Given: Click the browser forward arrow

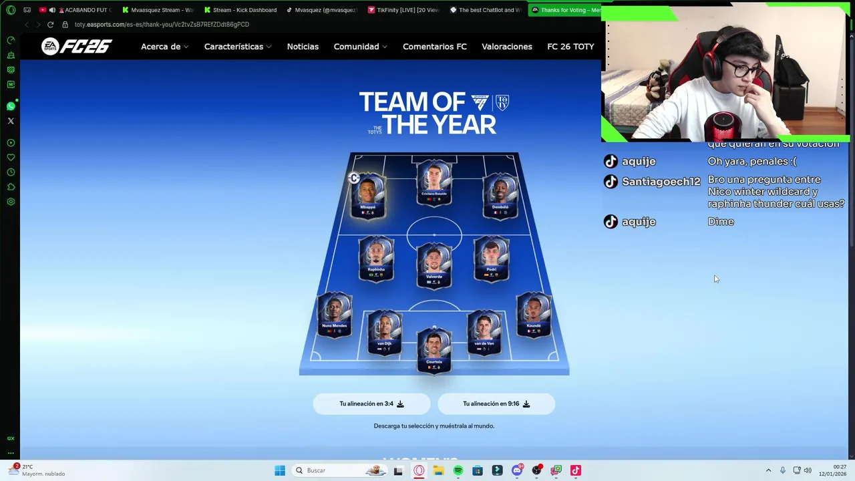Looking at the screenshot, I should pos(38,25).
